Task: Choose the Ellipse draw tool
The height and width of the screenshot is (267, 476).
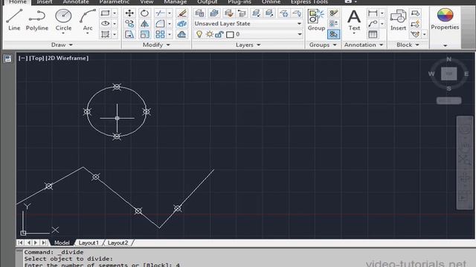Action: coord(105,24)
